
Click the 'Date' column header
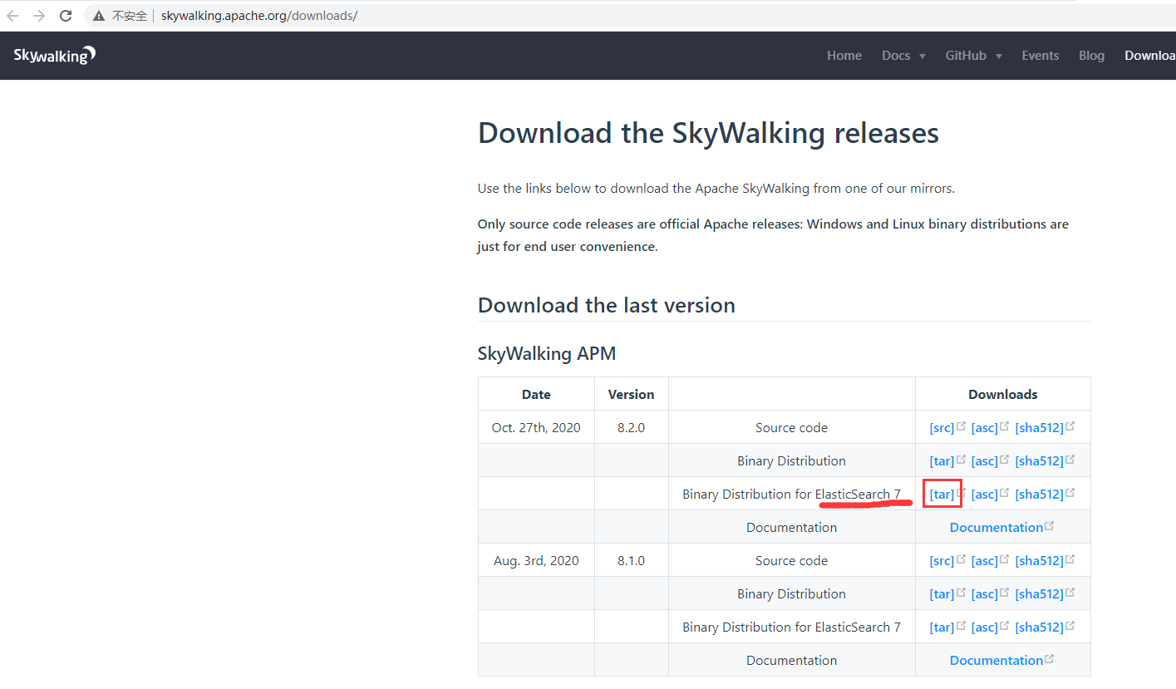coord(536,395)
